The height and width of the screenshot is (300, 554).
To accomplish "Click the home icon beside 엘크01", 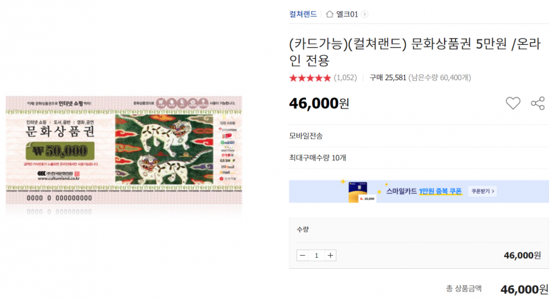I will coord(330,14).
